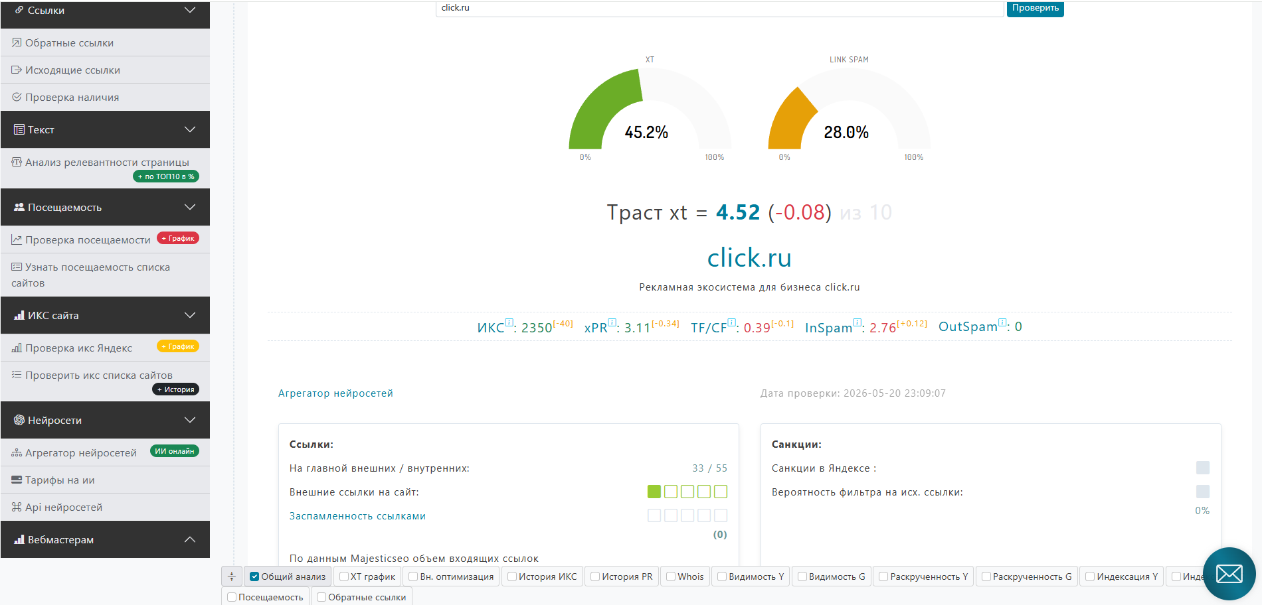Image resolution: width=1262 pixels, height=605 pixels.
Task: Collapse the Нейросети section chevron
Action: click(x=190, y=420)
